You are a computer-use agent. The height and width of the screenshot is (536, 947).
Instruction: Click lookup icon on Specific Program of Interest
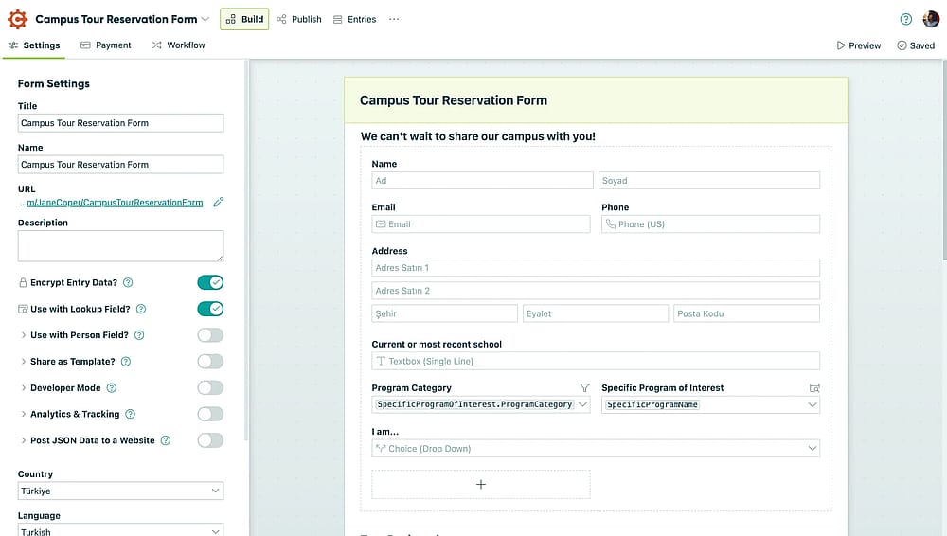(x=814, y=388)
